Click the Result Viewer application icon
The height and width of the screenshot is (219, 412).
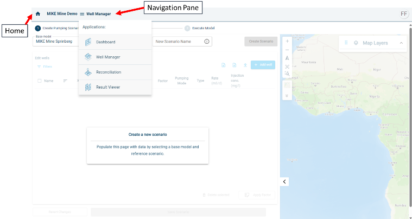click(x=88, y=87)
